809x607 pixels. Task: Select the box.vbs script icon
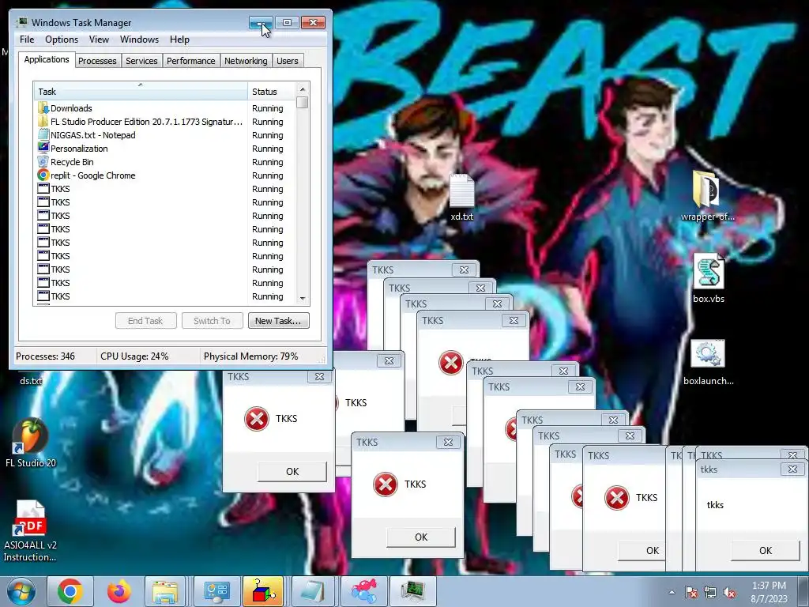click(x=709, y=279)
